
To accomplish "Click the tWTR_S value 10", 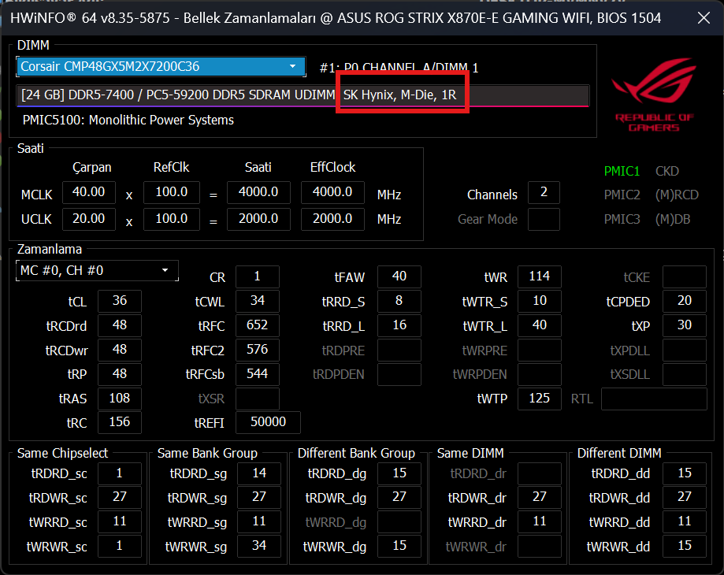I will pyautogui.click(x=540, y=301).
